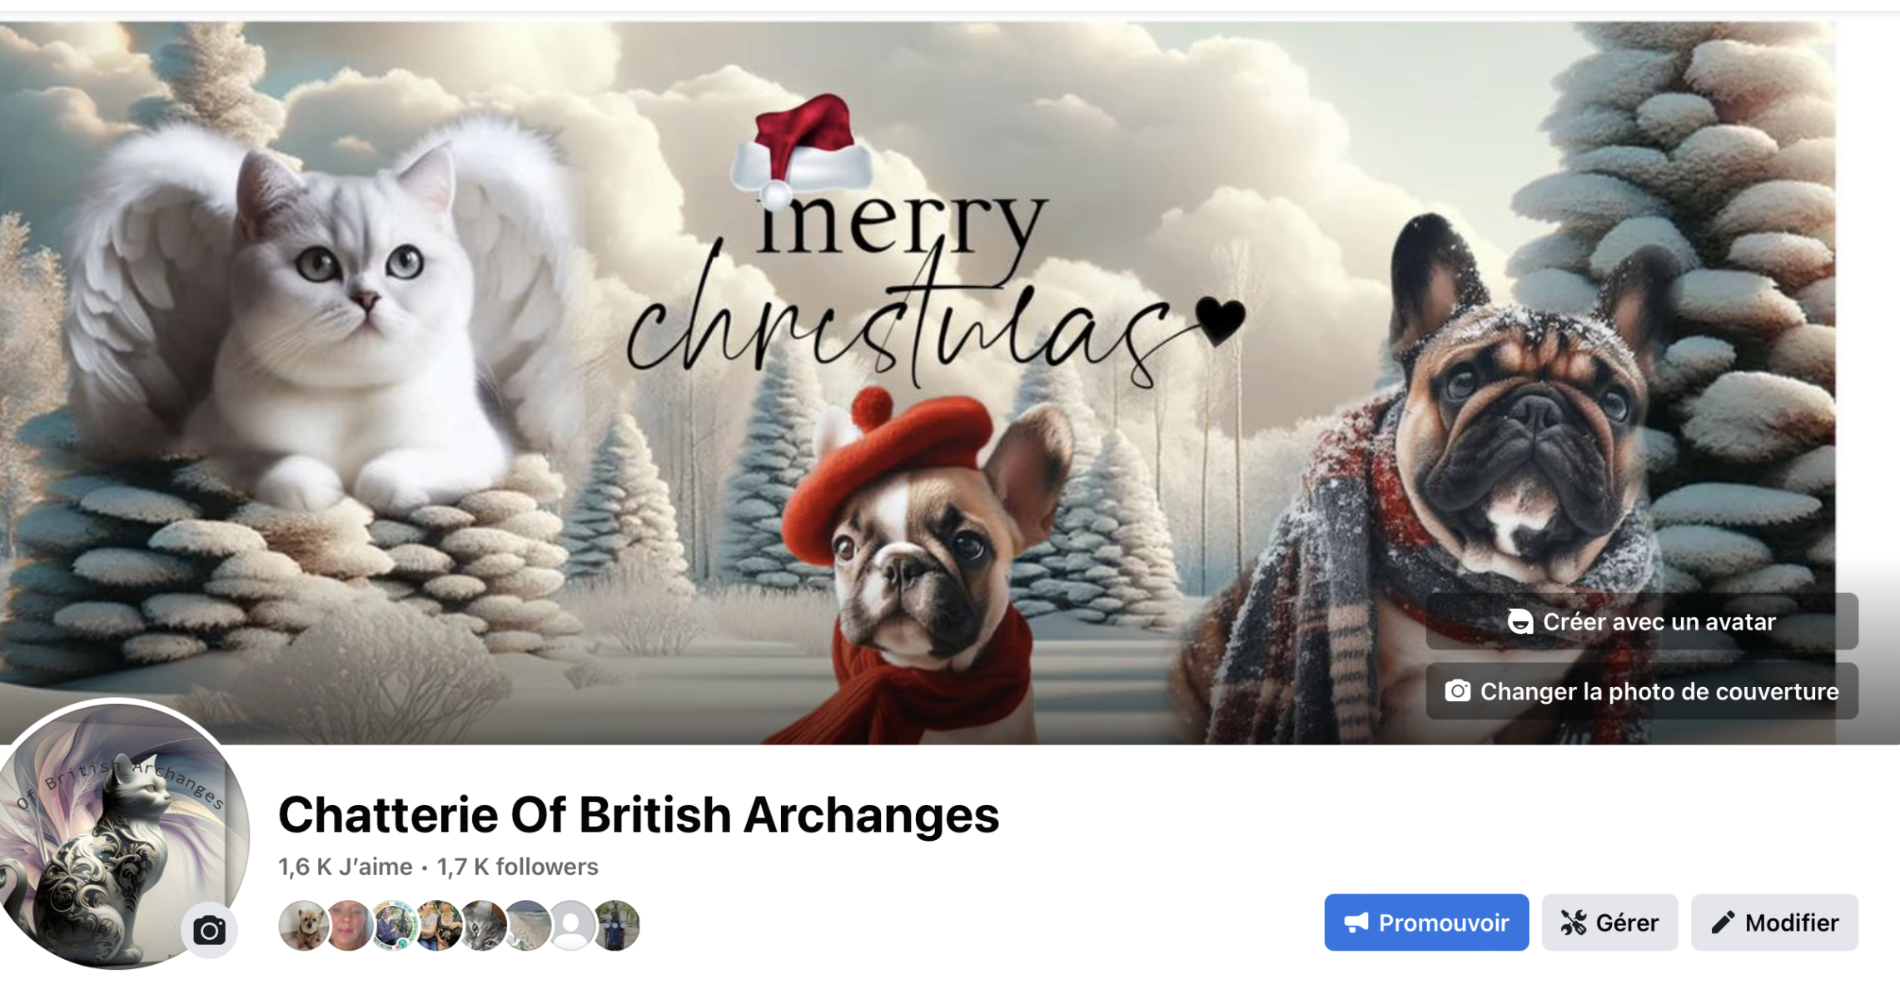
Task: Select the Modifier text label
Action: coord(1792,923)
